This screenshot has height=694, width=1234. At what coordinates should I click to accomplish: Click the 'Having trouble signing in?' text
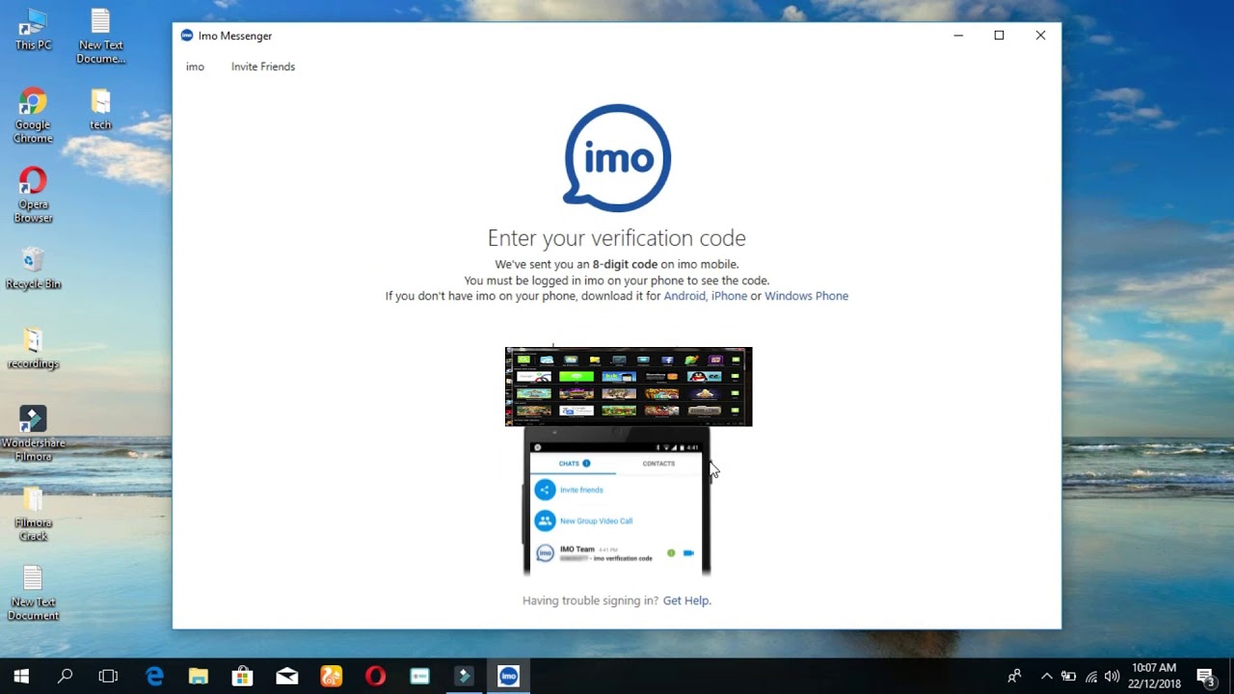(590, 601)
